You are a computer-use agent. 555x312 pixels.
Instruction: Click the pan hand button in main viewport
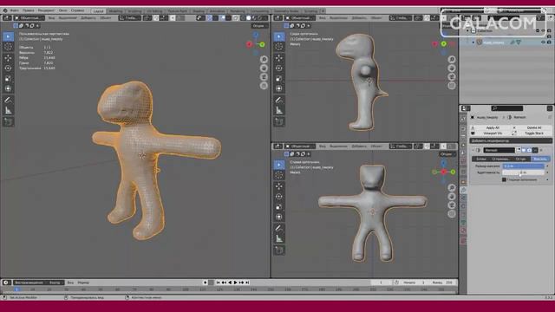(264, 68)
